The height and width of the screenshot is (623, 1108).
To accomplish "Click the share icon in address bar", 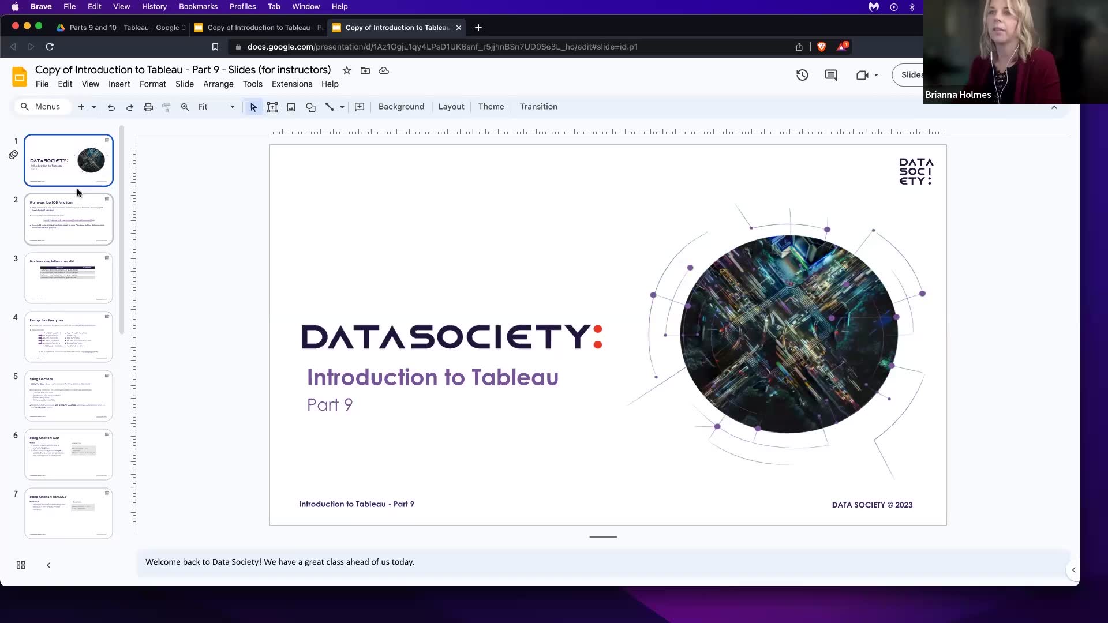I will pos(799,47).
